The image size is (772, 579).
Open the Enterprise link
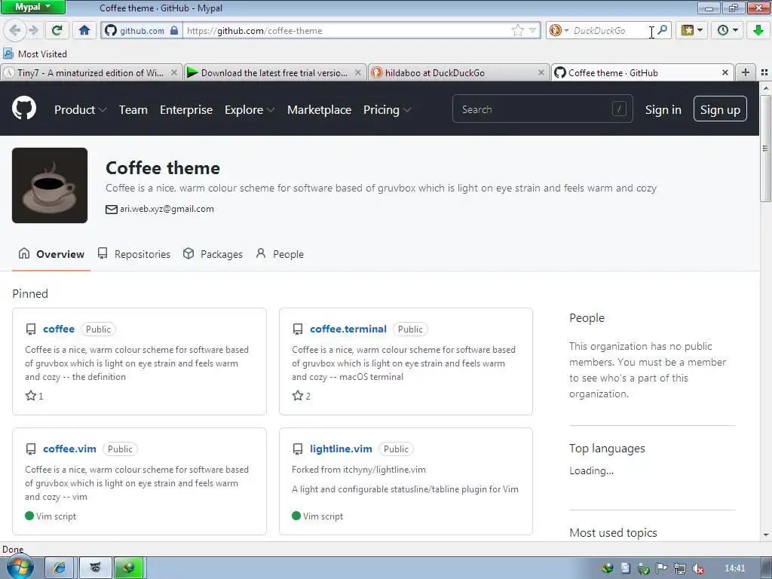[x=186, y=110]
